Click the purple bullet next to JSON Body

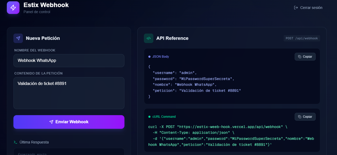(x=149, y=56)
